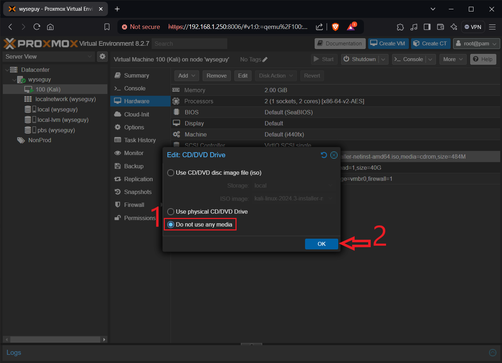502x363 pixels.
Task: Open the Add hardware dropdown
Action: point(187,75)
